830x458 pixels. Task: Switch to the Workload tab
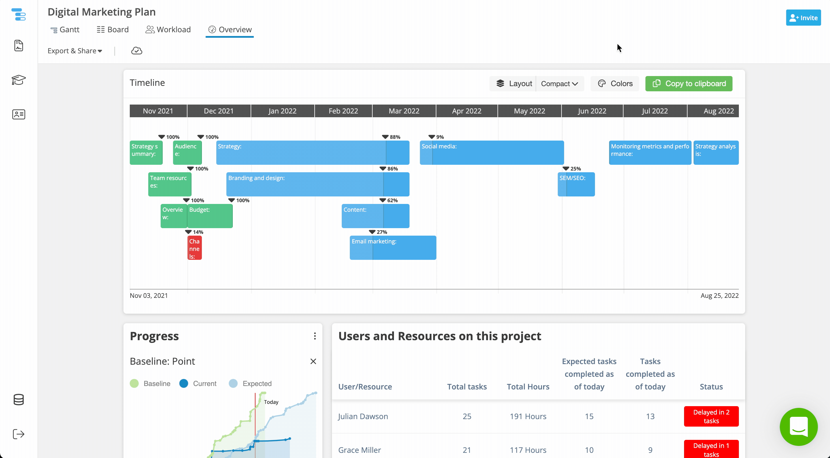168,30
